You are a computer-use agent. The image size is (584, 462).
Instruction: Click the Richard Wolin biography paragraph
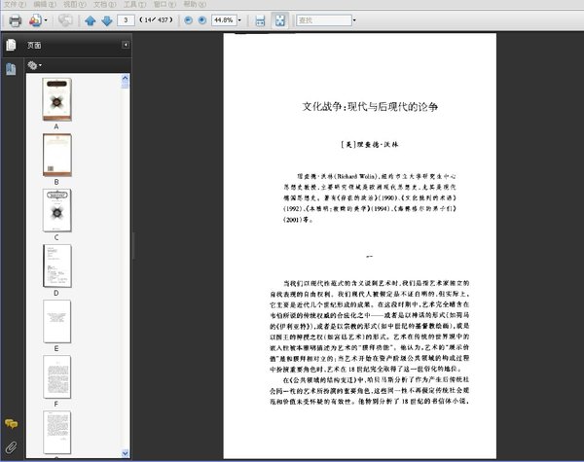370,197
